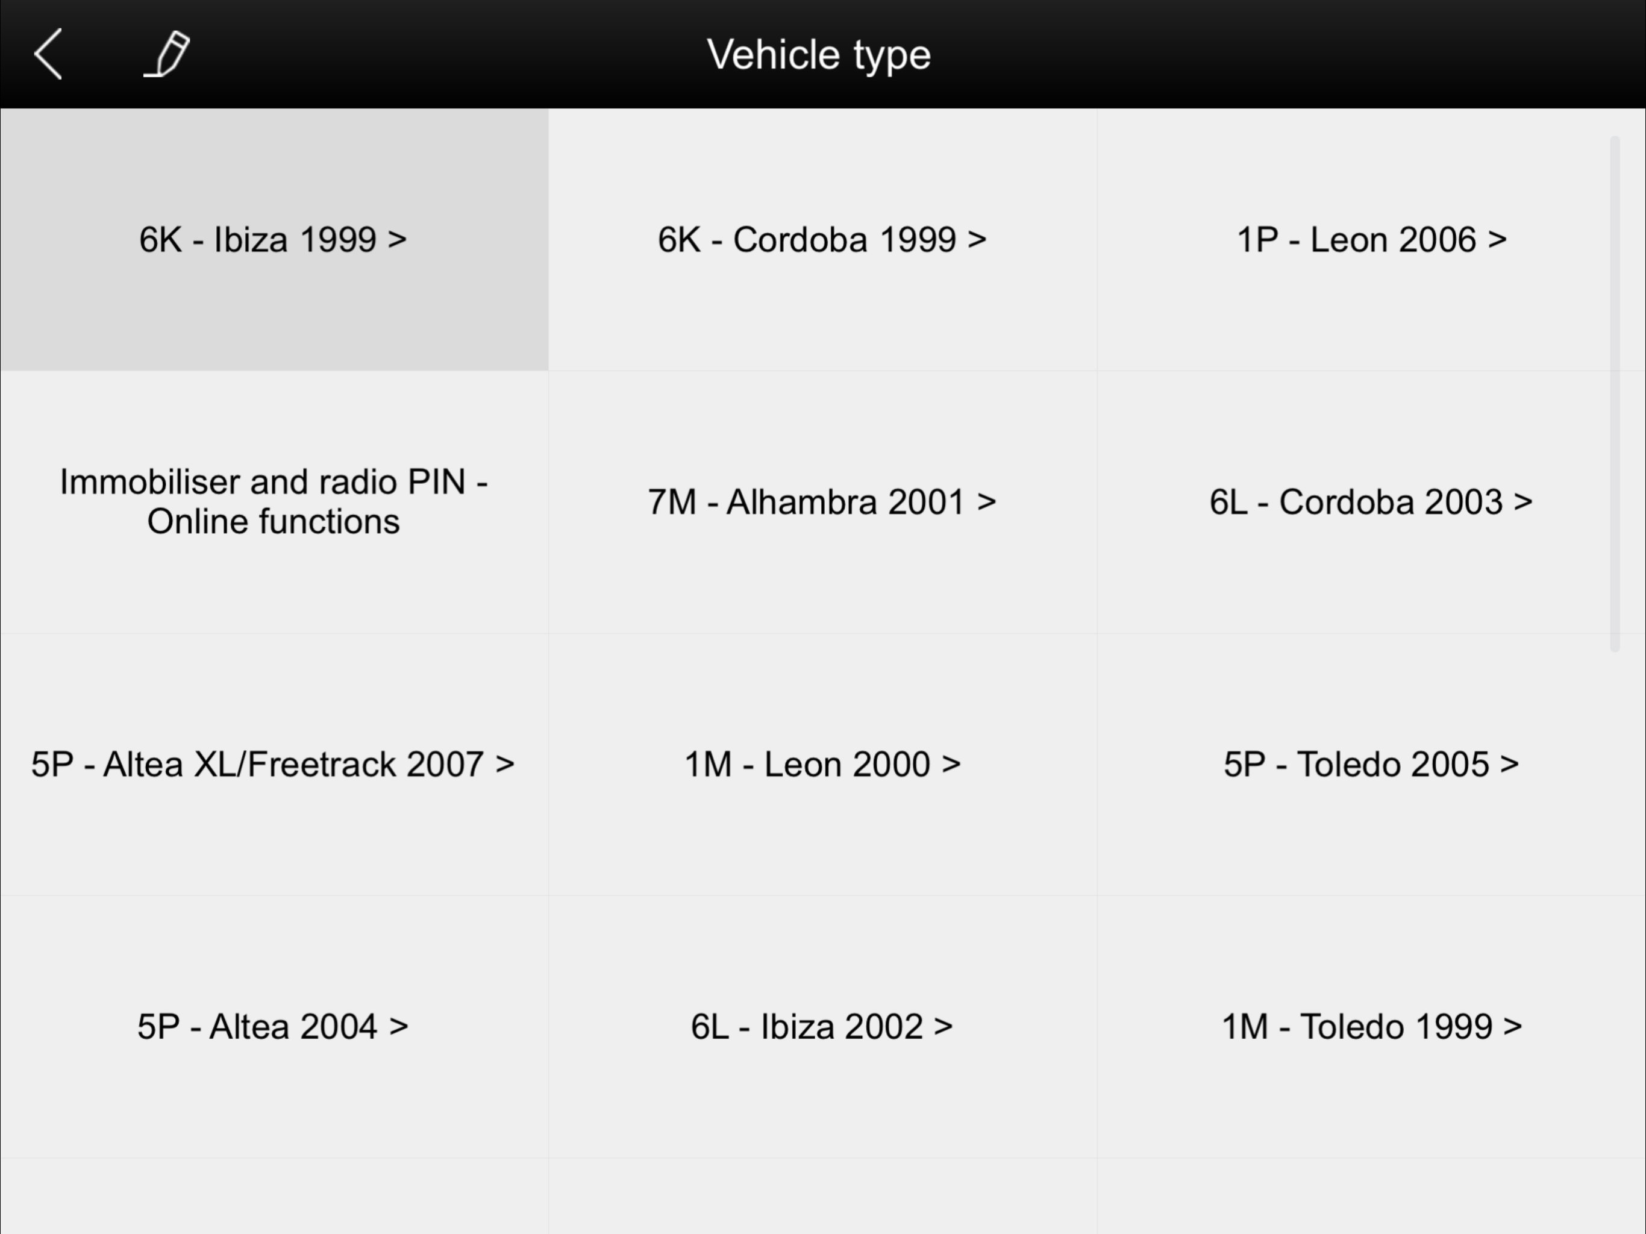Image resolution: width=1646 pixels, height=1234 pixels.
Task: Open 5P - Altea XL/Freetrack 2007
Action: [x=273, y=765]
